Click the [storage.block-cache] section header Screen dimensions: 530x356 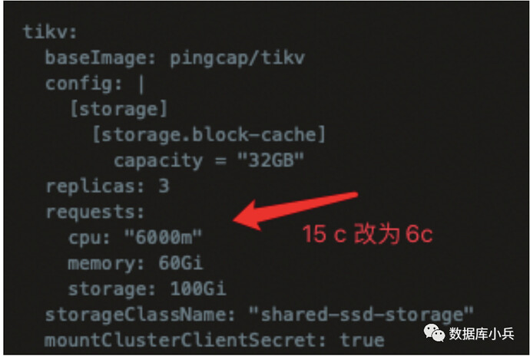209,135
